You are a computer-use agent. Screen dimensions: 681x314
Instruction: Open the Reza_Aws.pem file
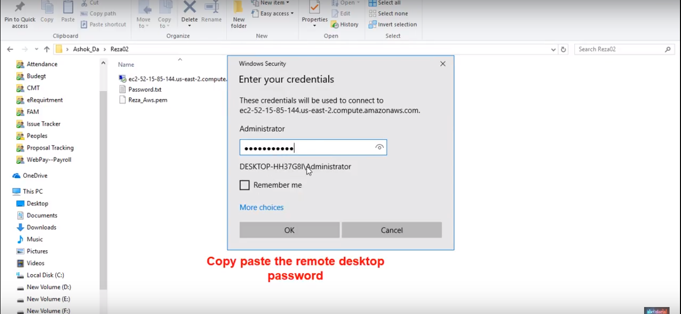click(148, 100)
